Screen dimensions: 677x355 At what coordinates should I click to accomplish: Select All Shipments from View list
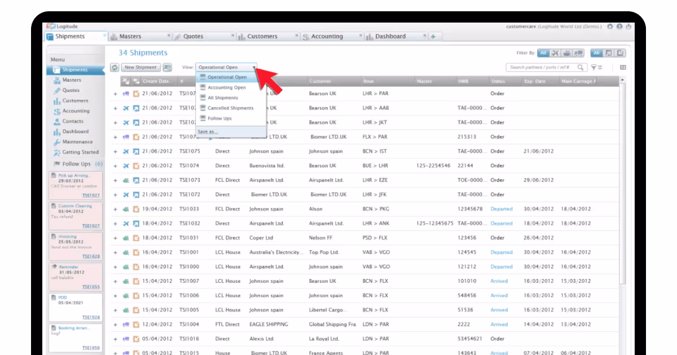(231, 98)
